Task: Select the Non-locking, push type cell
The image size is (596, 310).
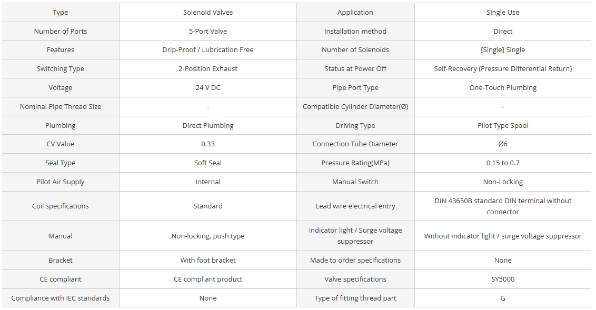Action: click(208, 236)
